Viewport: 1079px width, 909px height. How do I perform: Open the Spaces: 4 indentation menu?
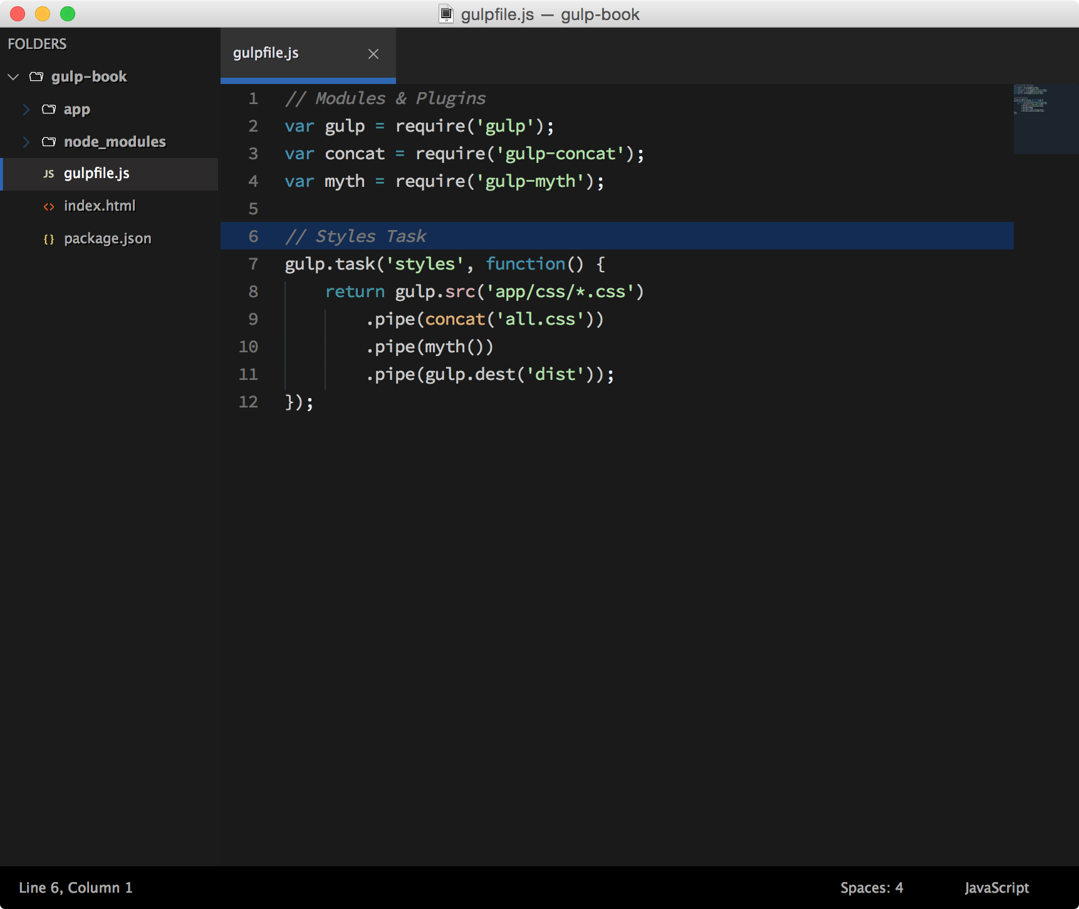(872, 888)
